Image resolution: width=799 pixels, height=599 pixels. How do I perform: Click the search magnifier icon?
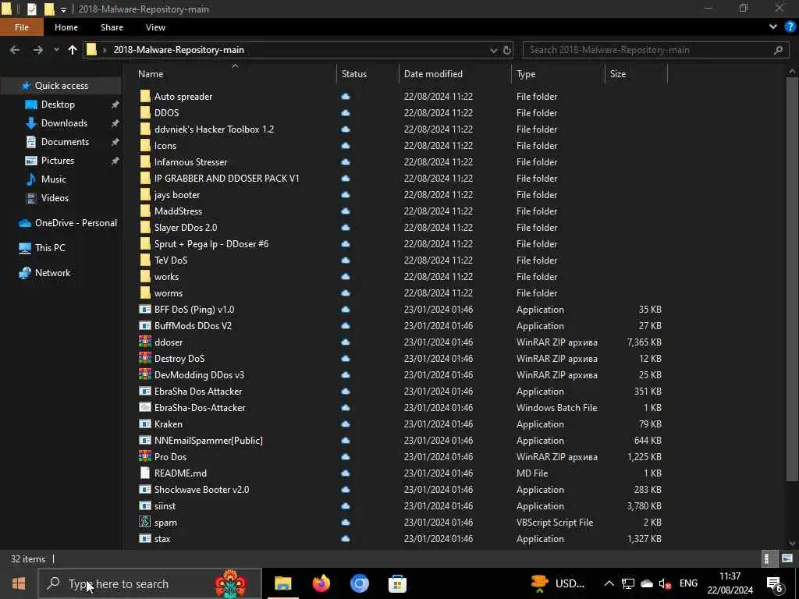pos(778,50)
